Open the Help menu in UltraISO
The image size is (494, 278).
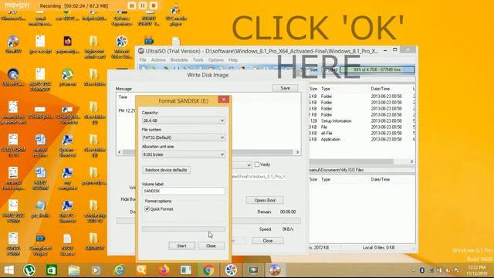tap(233, 60)
